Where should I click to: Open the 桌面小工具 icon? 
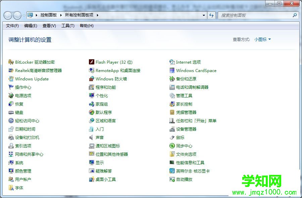92,179
